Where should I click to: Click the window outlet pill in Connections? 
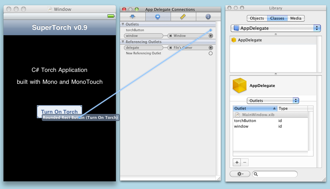click(144, 36)
